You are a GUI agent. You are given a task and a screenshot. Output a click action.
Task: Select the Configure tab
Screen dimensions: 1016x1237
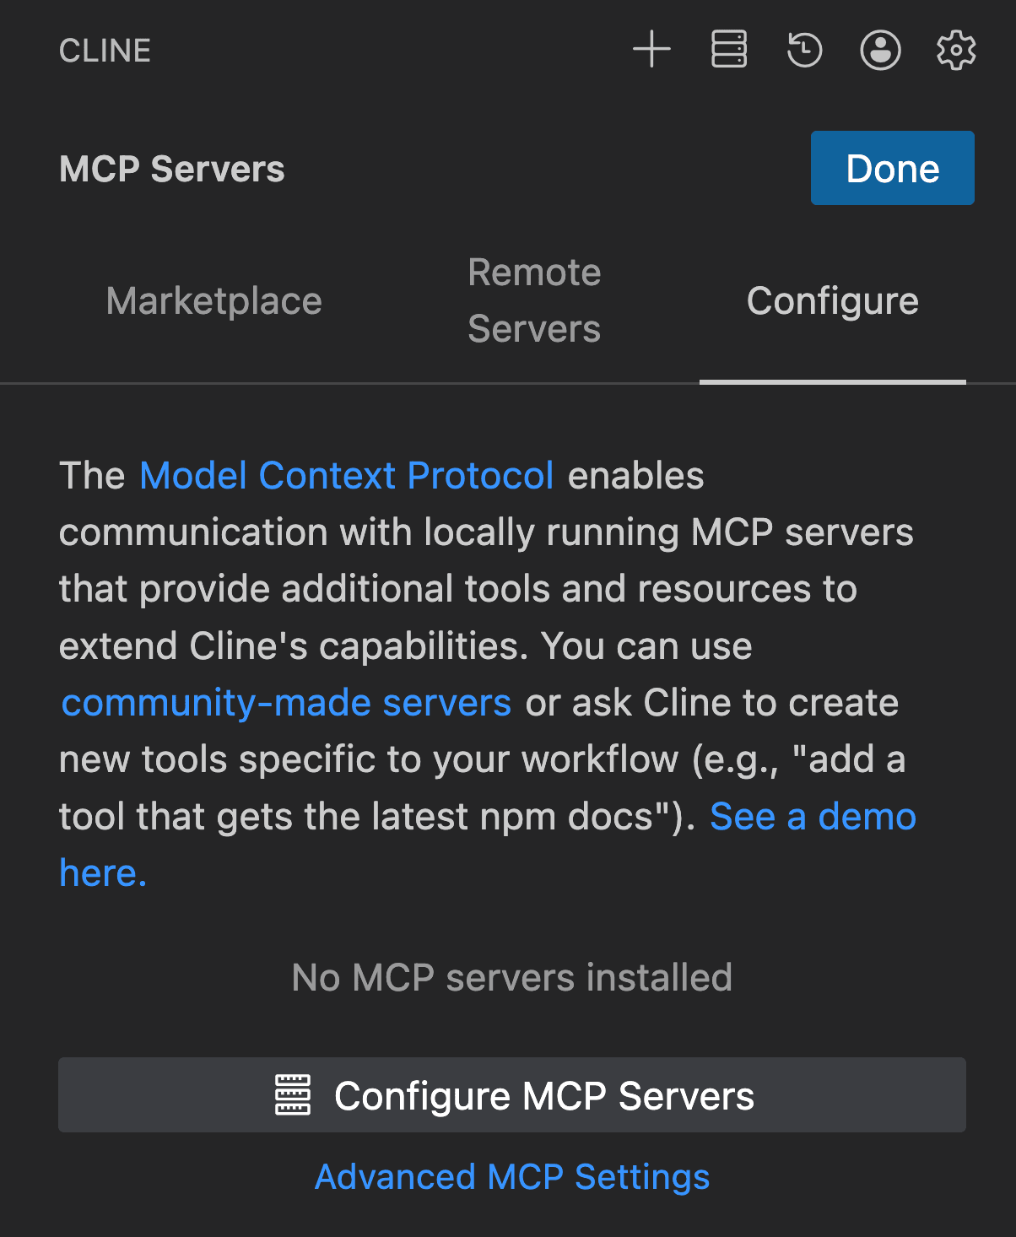[832, 300]
